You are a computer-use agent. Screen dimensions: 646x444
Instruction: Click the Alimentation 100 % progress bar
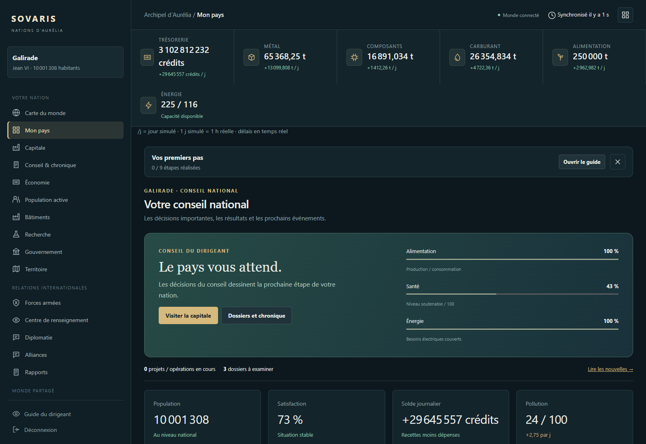512,259
